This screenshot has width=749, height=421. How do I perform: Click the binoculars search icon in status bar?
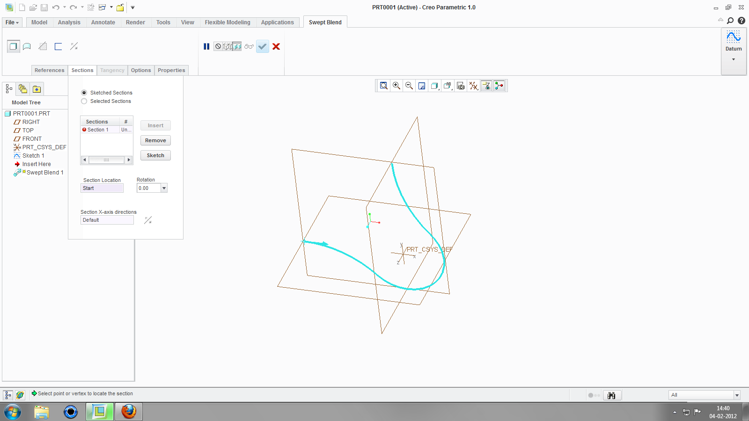[612, 395]
